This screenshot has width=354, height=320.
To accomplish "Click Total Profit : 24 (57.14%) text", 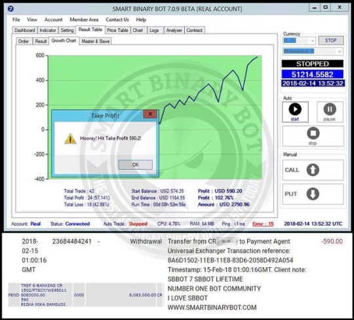I will pos(87,198).
